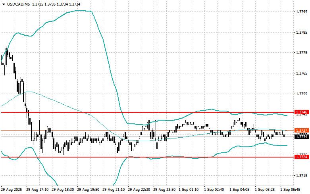Screen dimensions: 310x194
Task: Select the upper Bollinger band peak near 1.3795
Action: tap(80, 11)
